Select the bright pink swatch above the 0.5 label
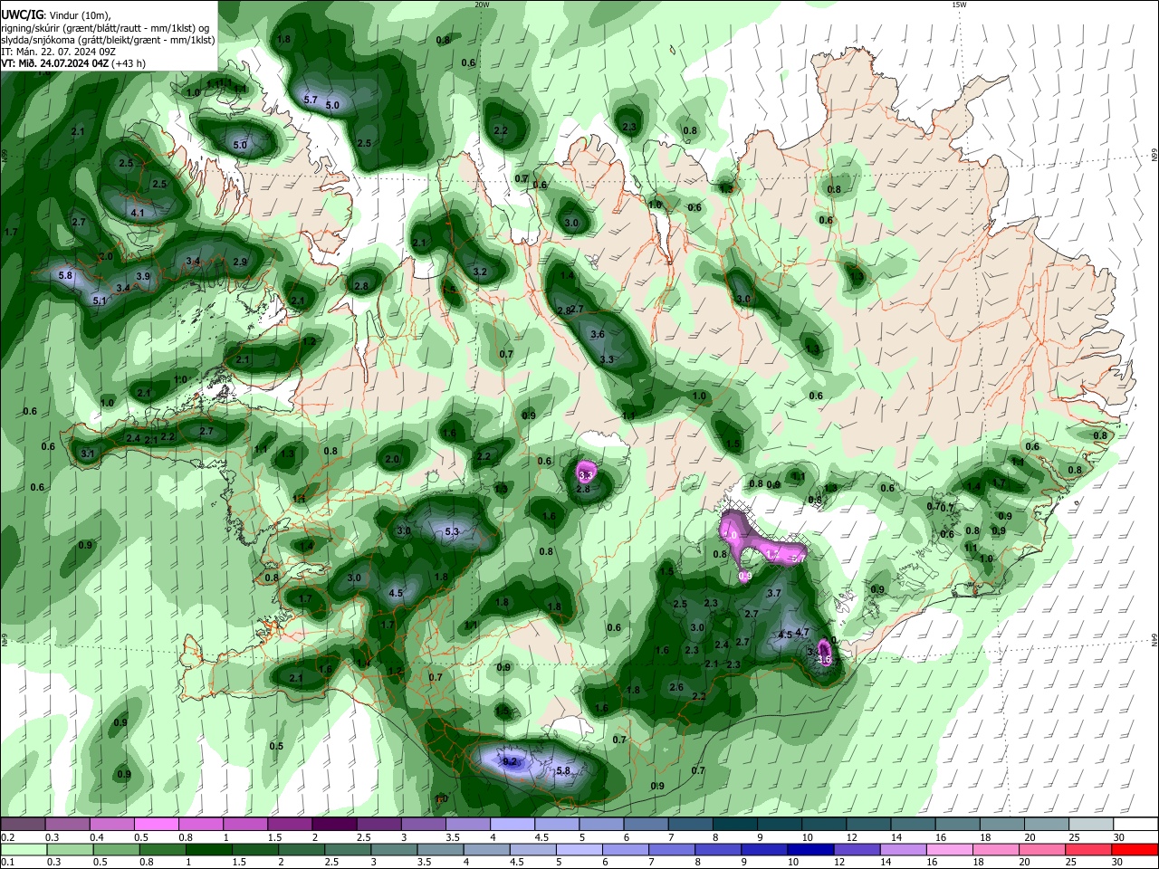The image size is (1159, 869). point(156,825)
